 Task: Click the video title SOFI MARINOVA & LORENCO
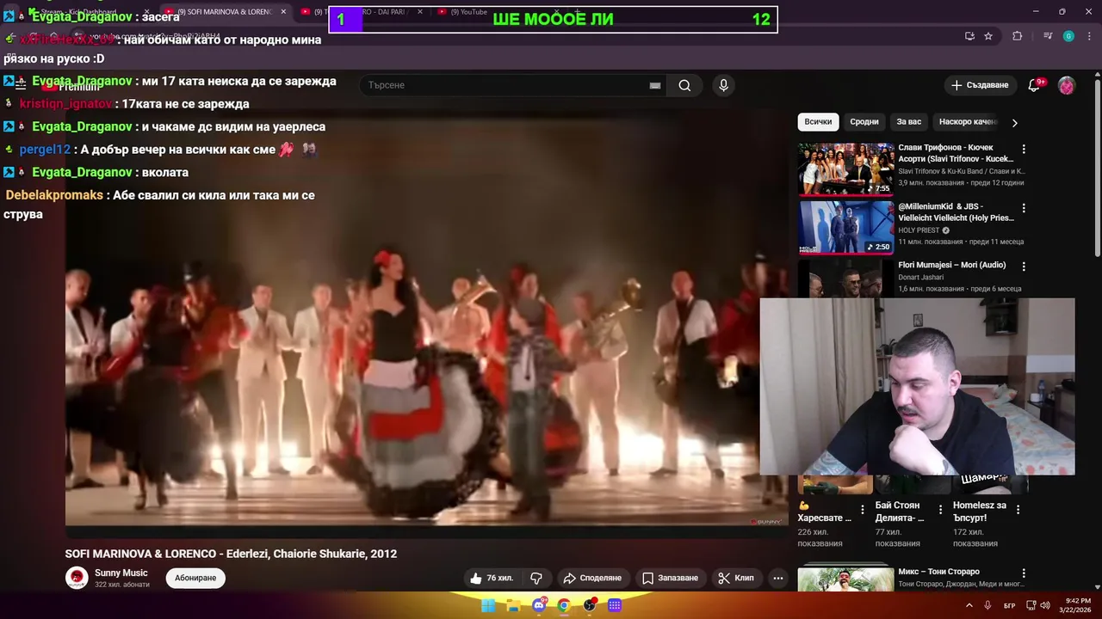pos(231,554)
